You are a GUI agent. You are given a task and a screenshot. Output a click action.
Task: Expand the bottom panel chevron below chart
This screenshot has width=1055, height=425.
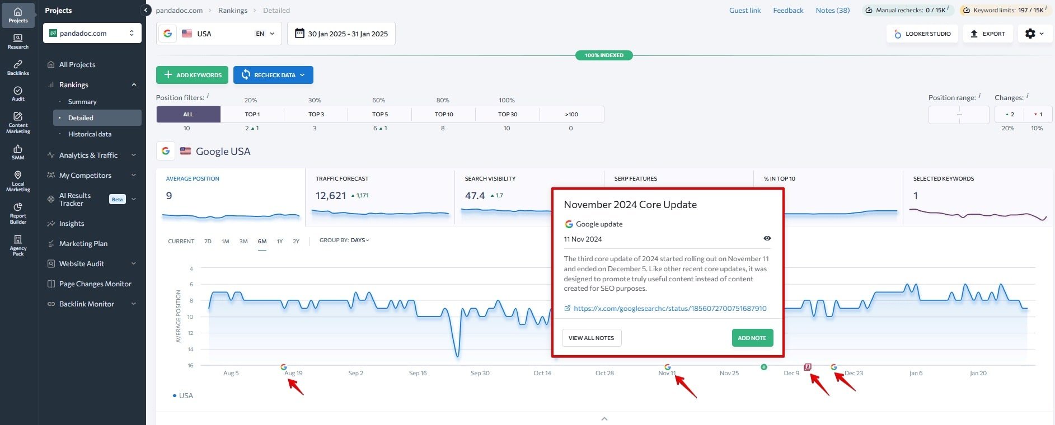(x=604, y=418)
